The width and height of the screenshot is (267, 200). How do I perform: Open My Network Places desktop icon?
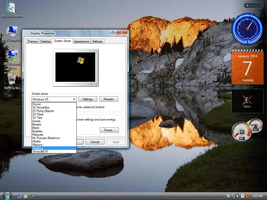[x=12, y=60]
